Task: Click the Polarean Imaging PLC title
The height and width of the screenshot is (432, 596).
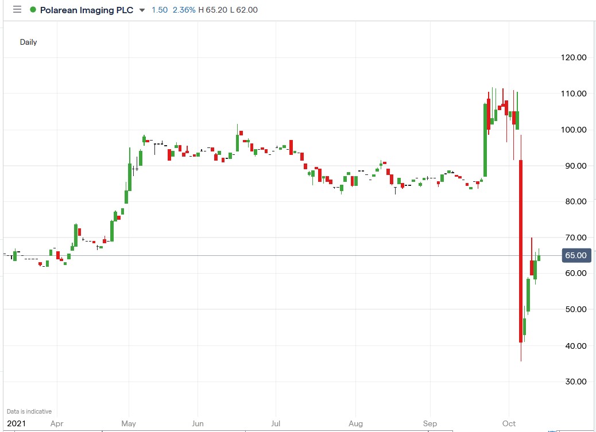Action: [x=86, y=10]
